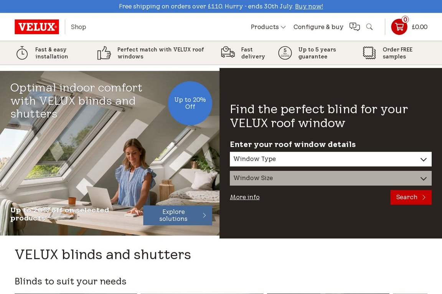The height and width of the screenshot is (294, 442).
Task: Click the free shipping banner text
Action: click(206, 7)
